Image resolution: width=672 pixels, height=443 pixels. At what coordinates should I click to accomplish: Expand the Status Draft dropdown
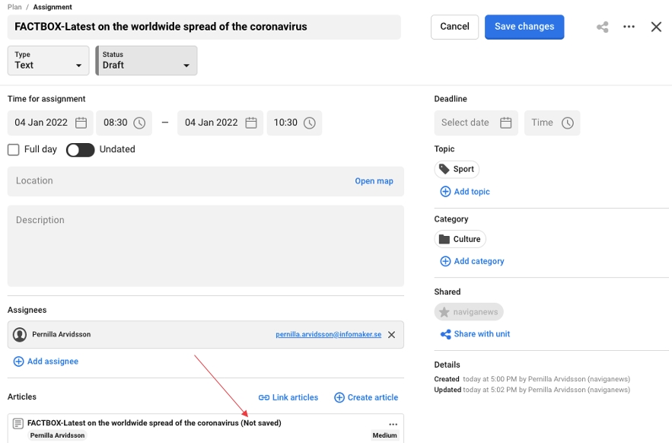(146, 61)
